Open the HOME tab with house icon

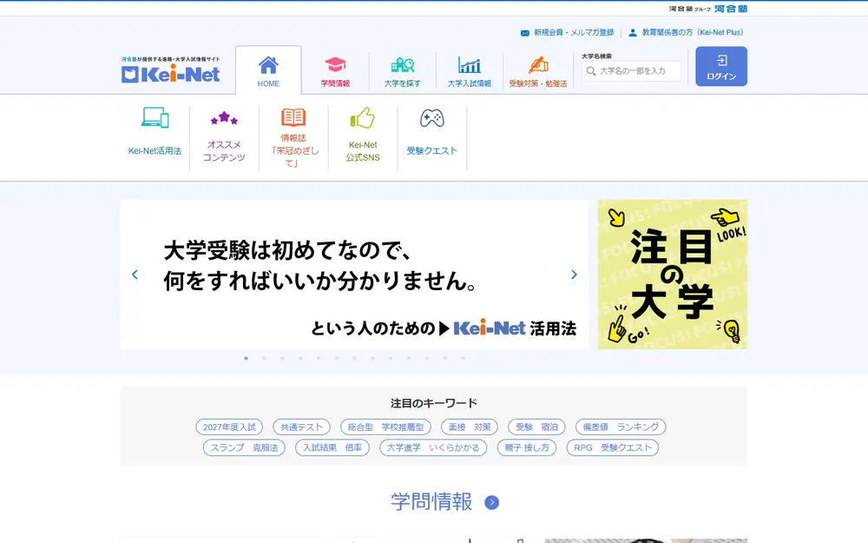point(268,70)
